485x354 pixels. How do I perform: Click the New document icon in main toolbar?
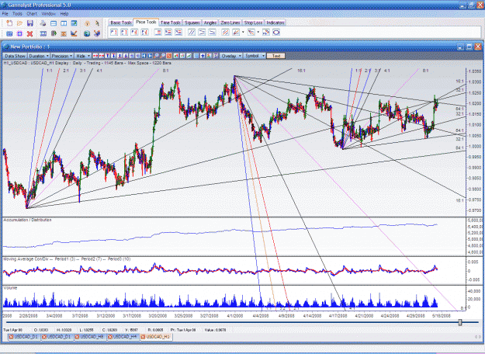point(9,23)
